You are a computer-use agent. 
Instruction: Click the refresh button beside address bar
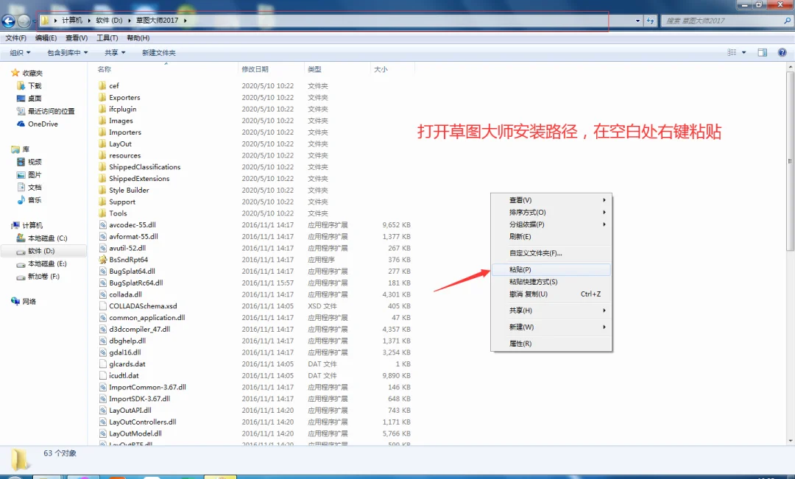[651, 21]
